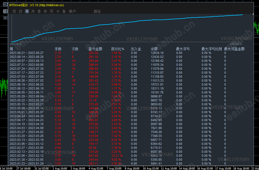Image resolution: width=259 pixels, height=170 pixels.
Task: Click the 最大浮盈金额 column header
Action: pyautogui.click(x=234, y=49)
